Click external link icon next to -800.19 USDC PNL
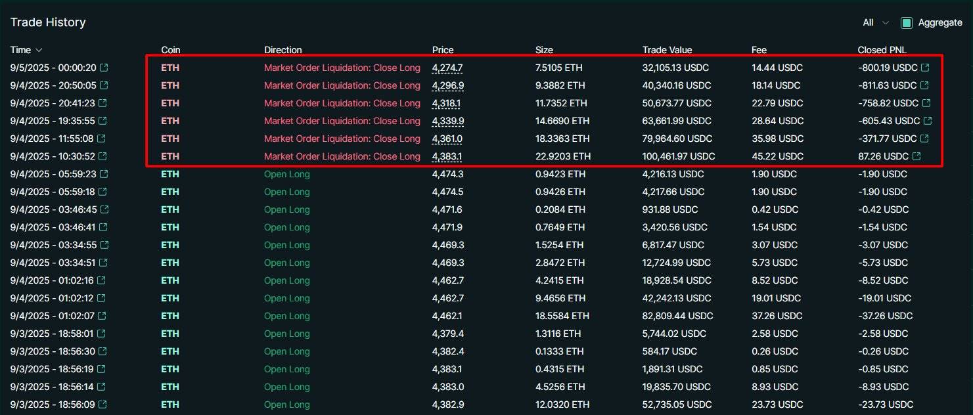 [x=925, y=68]
